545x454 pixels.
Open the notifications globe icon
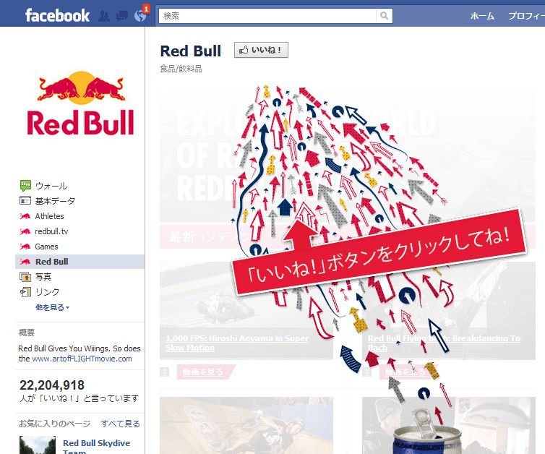140,16
